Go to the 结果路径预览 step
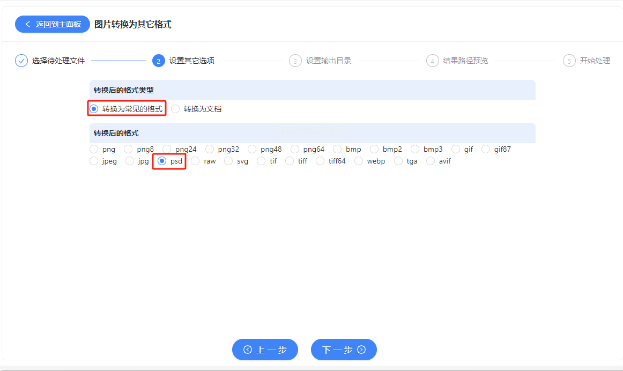 465,61
